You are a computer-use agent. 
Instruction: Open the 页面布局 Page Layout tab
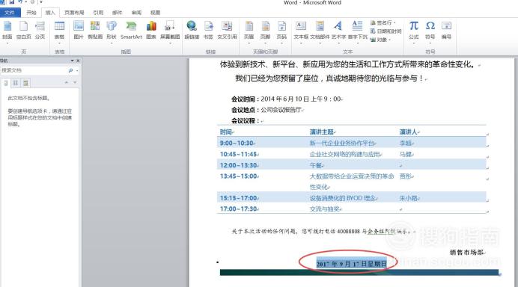[x=74, y=13]
